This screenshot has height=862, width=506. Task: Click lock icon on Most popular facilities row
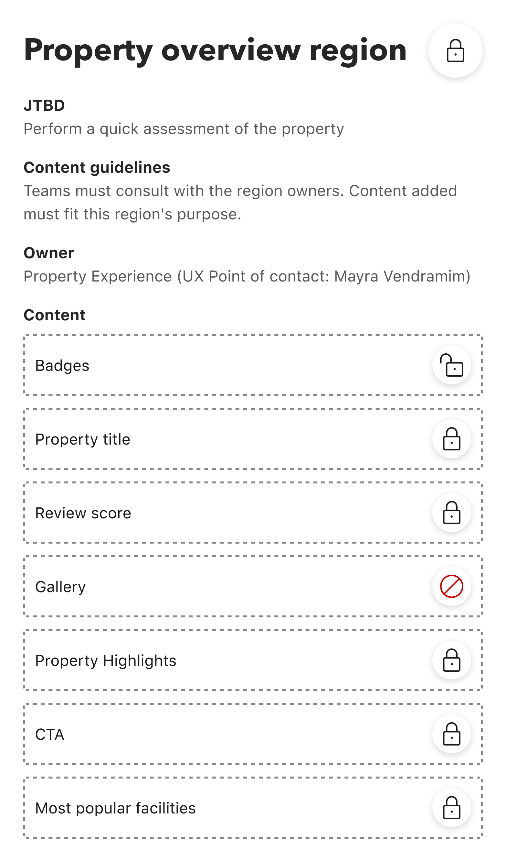tap(451, 808)
